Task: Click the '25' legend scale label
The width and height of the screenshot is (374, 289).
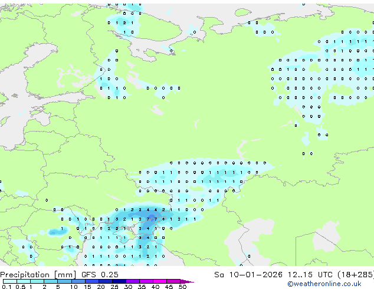Action: click(114, 287)
